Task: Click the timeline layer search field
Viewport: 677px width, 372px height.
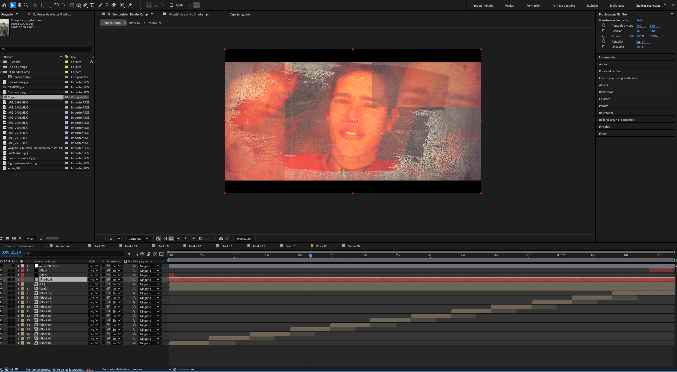Action: point(74,254)
